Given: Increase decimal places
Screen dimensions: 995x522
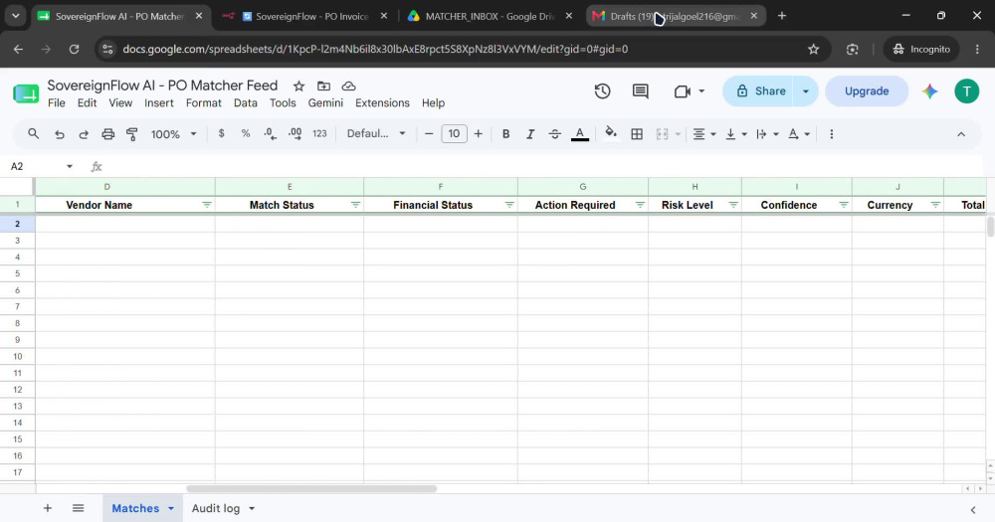Looking at the screenshot, I should coord(296,134).
